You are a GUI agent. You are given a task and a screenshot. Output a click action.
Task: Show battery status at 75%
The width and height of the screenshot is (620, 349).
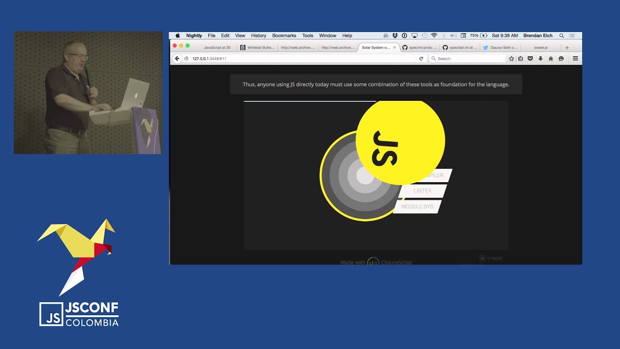[479, 35]
